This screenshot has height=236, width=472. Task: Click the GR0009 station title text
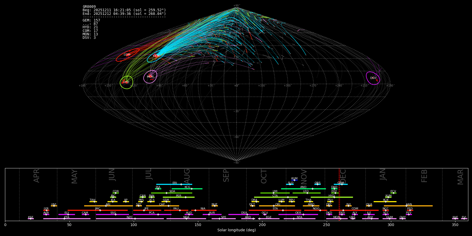pyautogui.click(x=89, y=7)
